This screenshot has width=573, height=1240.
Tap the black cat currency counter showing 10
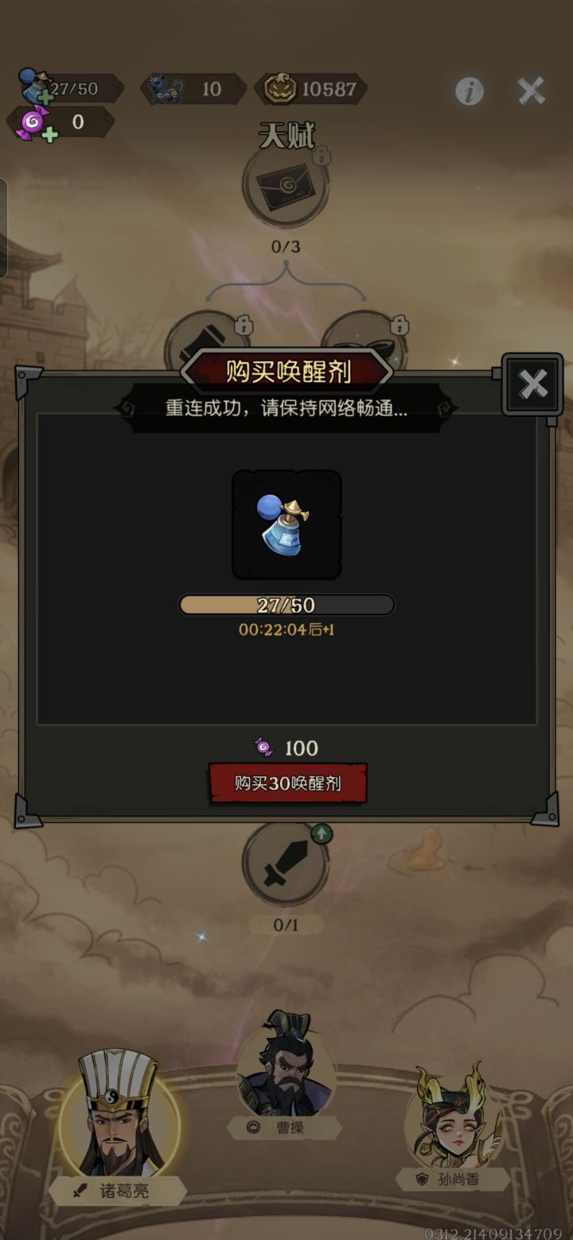tap(193, 89)
